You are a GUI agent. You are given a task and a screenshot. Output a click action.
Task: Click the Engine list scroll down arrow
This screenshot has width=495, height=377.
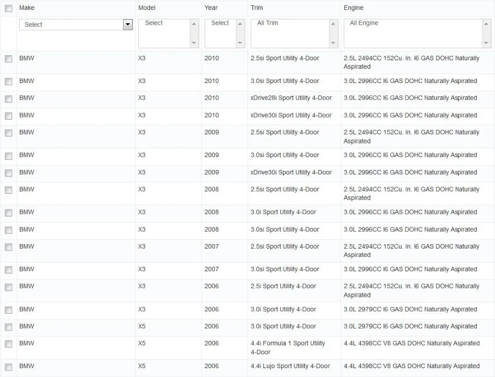click(486, 43)
